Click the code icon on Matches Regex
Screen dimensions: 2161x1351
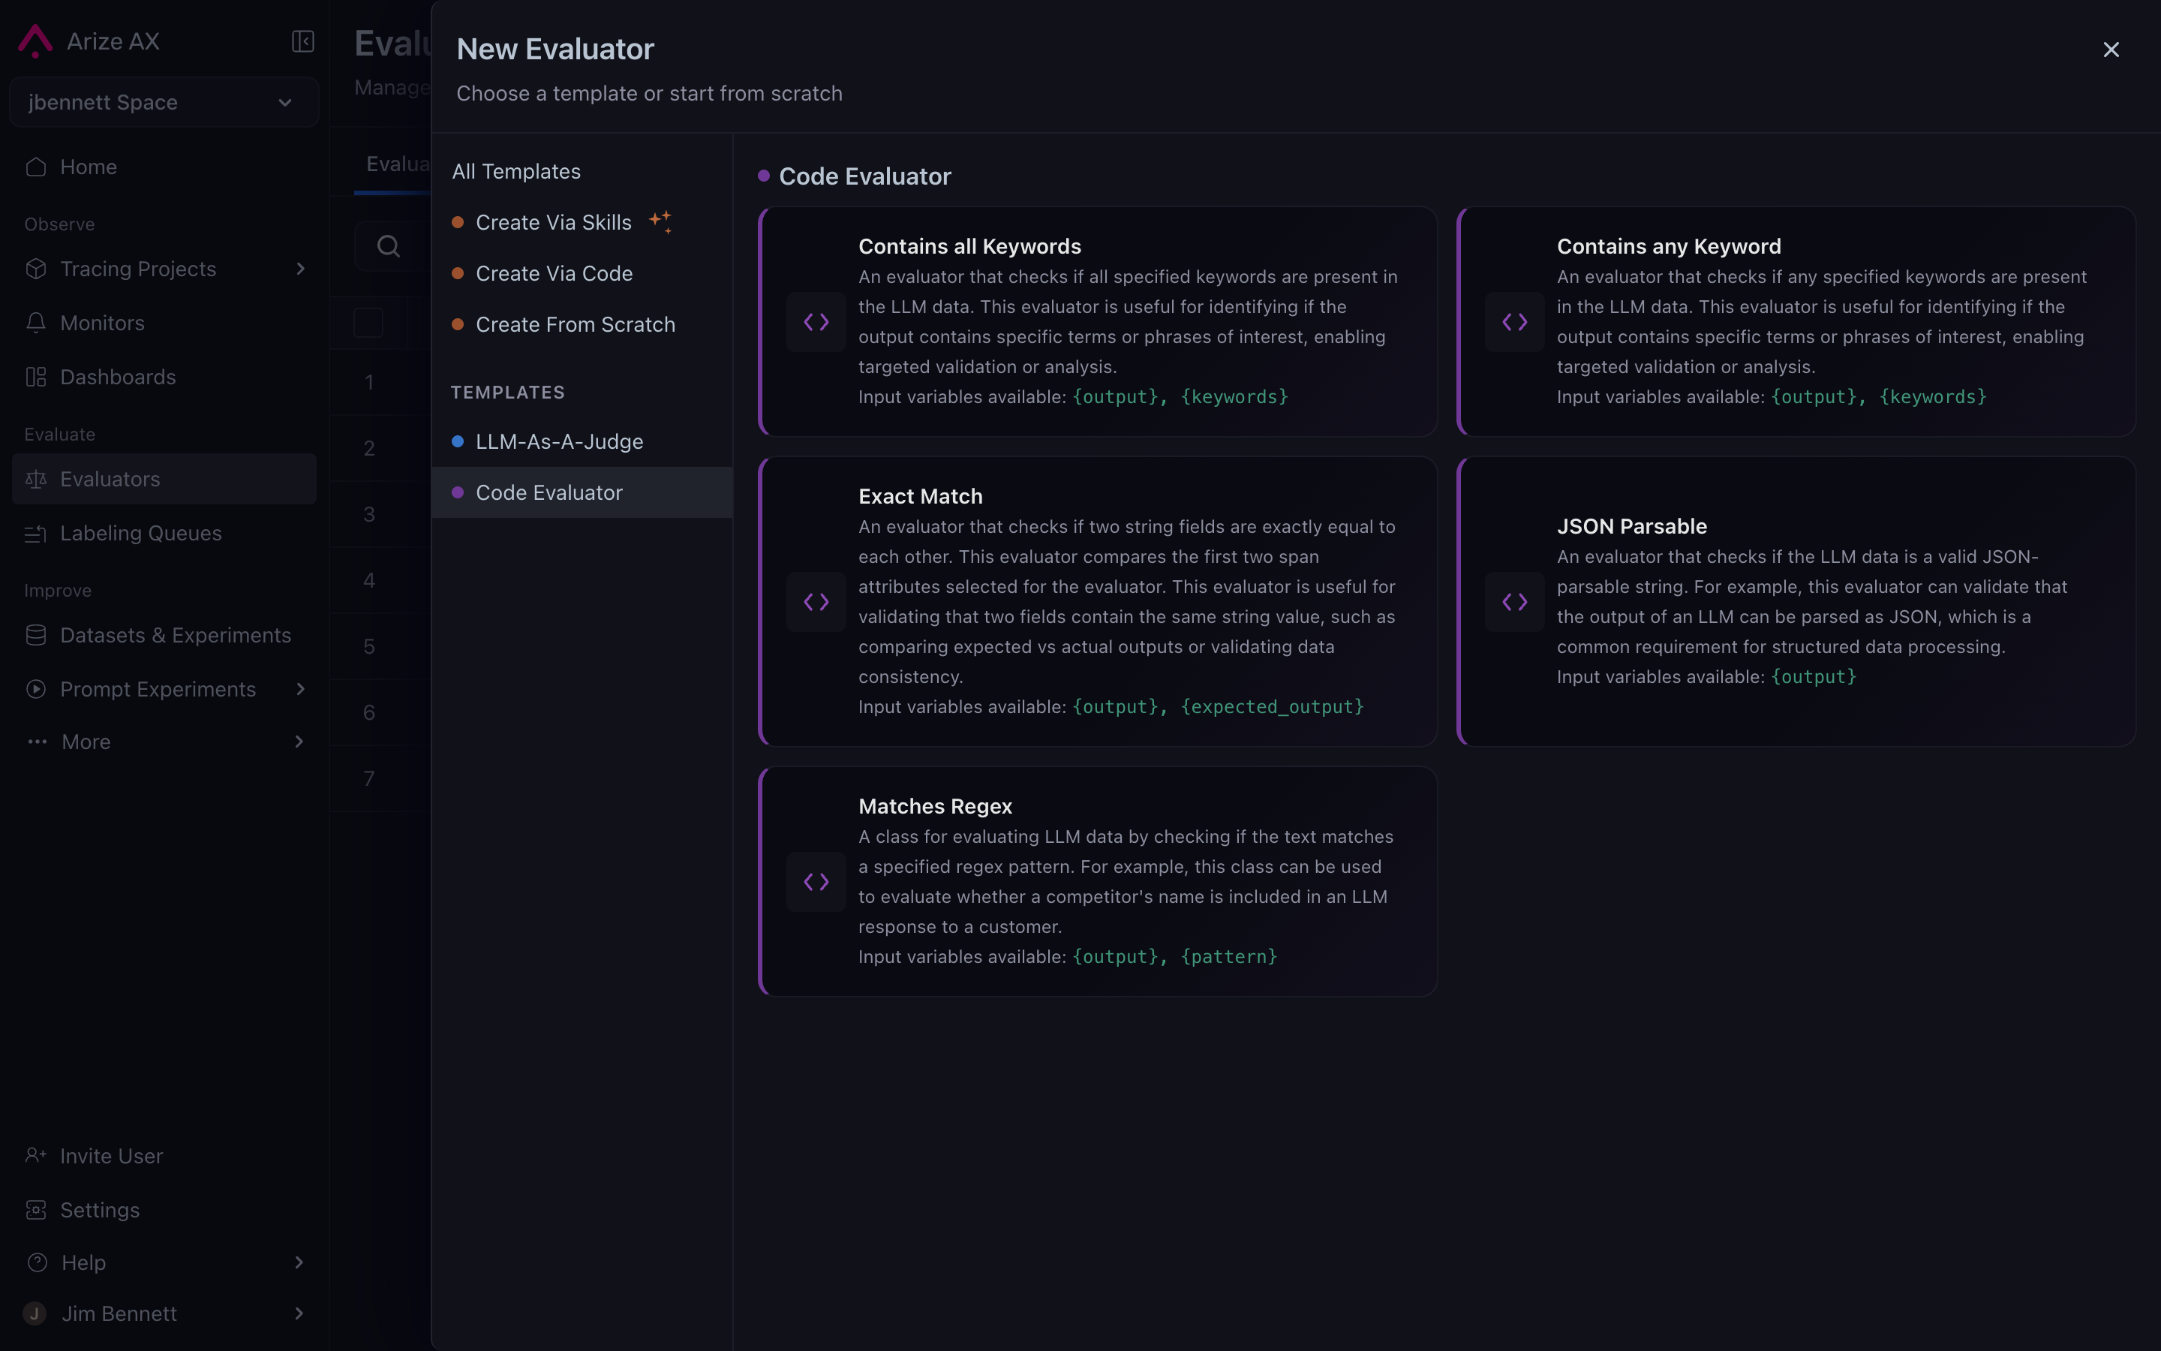coord(816,882)
